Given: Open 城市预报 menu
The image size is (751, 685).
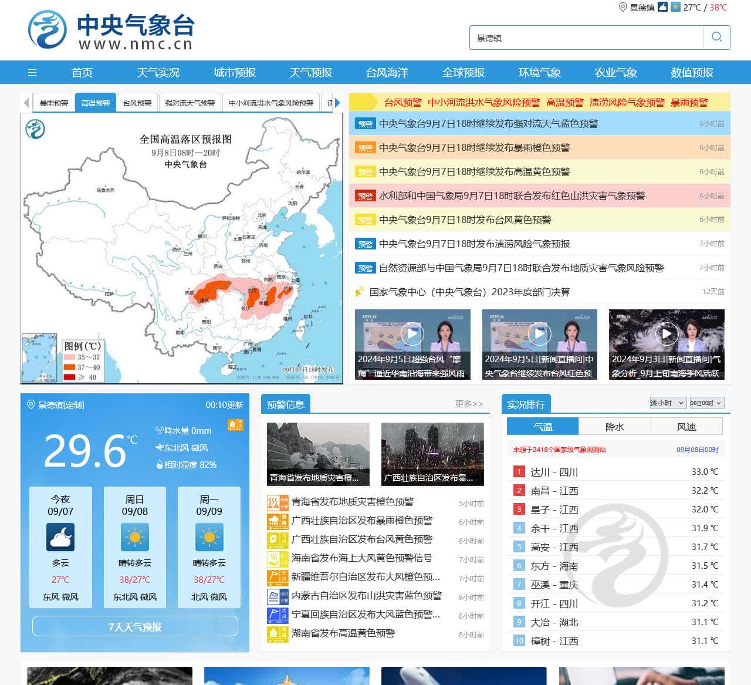Looking at the screenshot, I should click(235, 72).
